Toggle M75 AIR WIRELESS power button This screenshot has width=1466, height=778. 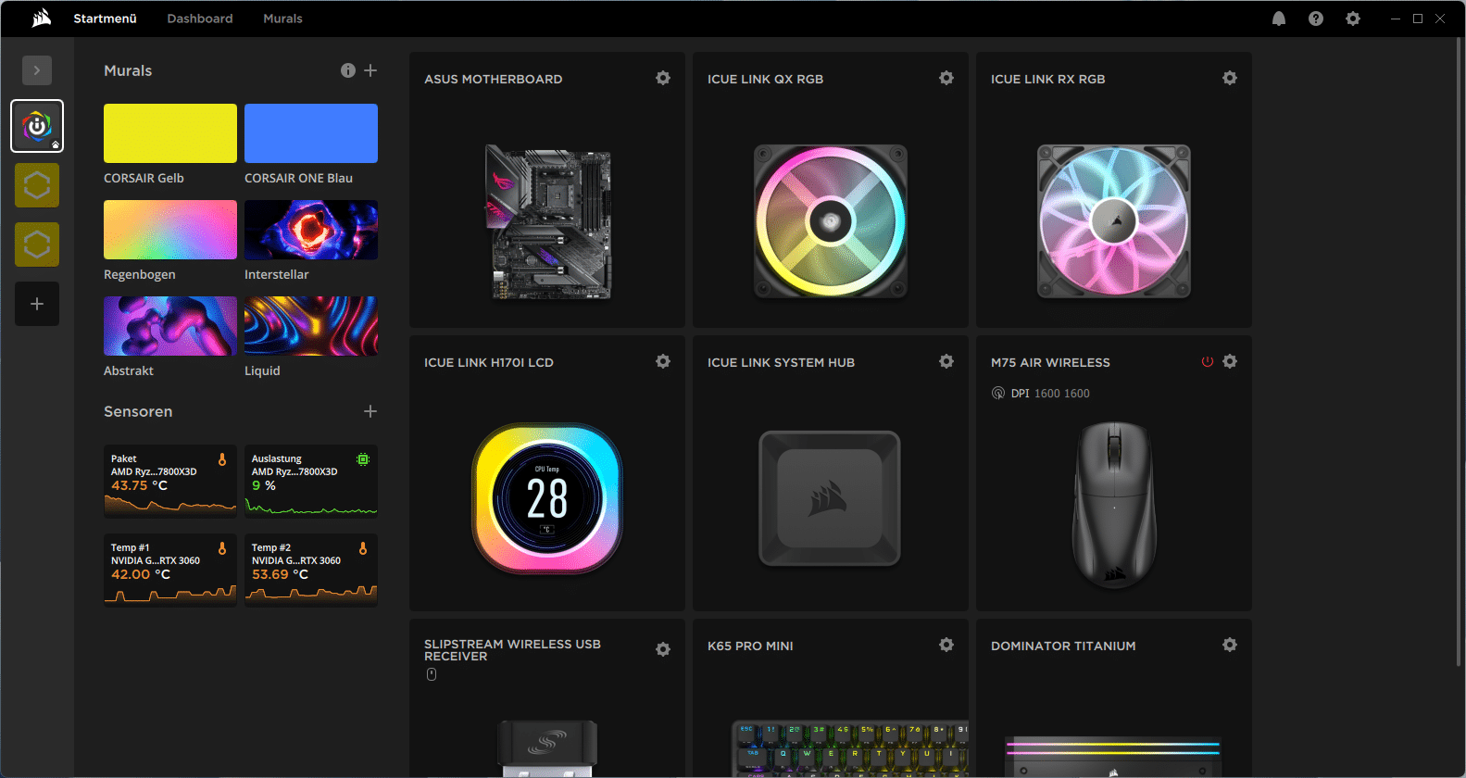click(x=1207, y=362)
